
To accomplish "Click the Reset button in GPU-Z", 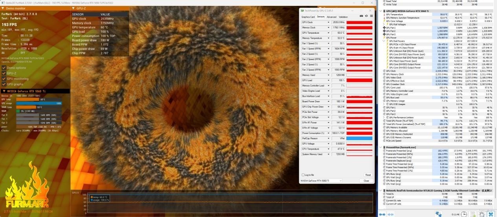I will click(x=368, y=175).
